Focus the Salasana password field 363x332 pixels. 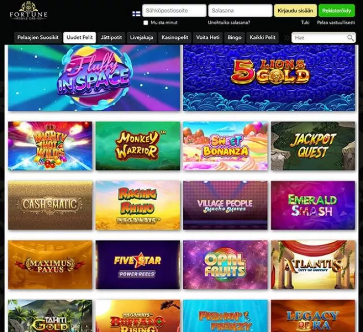pyautogui.click(x=240, y=11)
